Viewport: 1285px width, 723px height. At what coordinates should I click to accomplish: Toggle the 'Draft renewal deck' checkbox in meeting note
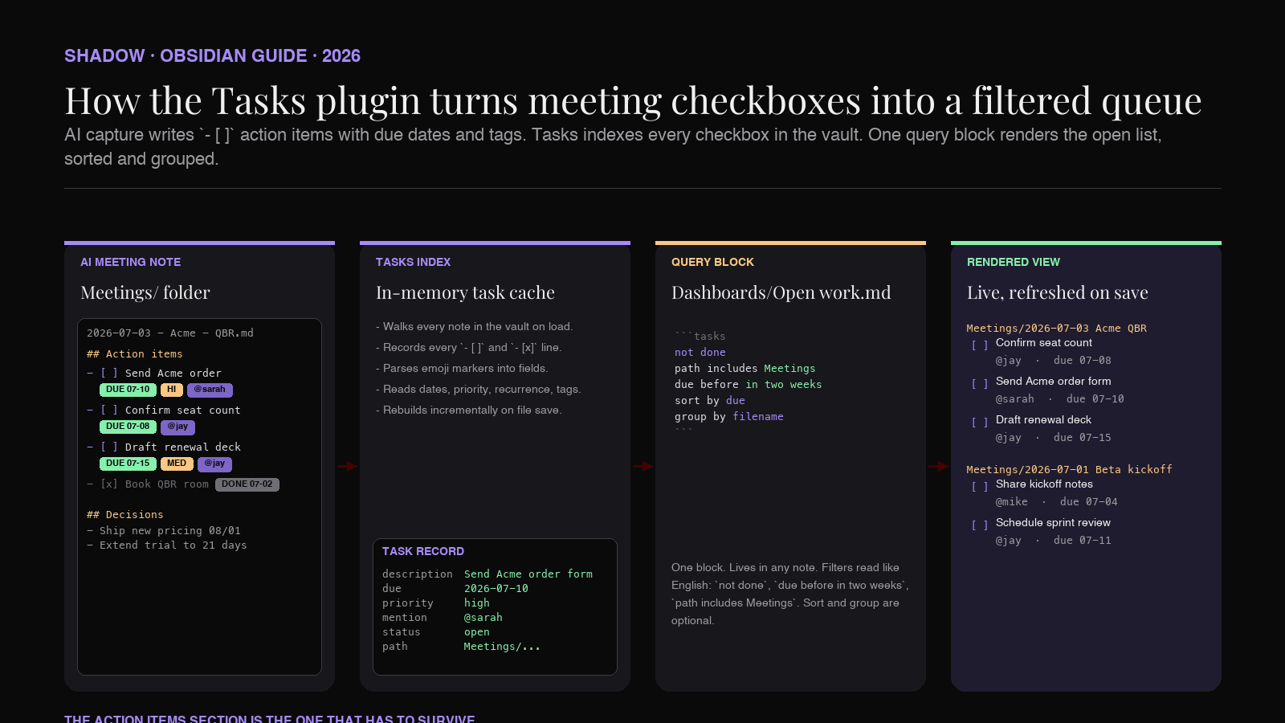click(x=109, y=447)
